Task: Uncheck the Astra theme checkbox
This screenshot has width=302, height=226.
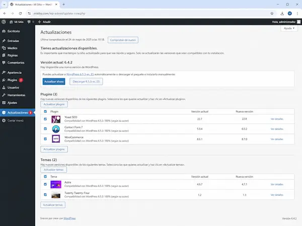Action: pyautogui.click(x=45, y=184)
